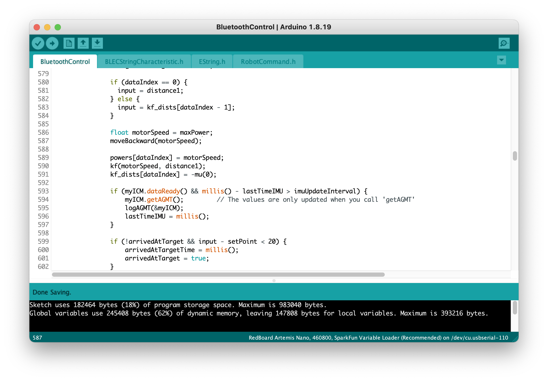Click 'arrivedAtTargetTime = millis();' line
The height and width of the screenshot is (381, 548).
(x=182, y=250)
